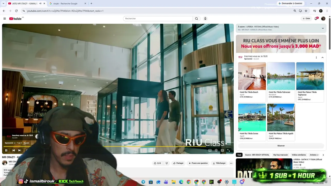Open File Explorer from the taskbar
Image resolution: width=331 pixels, height=186 pixels.
pyautogui.click(x=174, y=182)
